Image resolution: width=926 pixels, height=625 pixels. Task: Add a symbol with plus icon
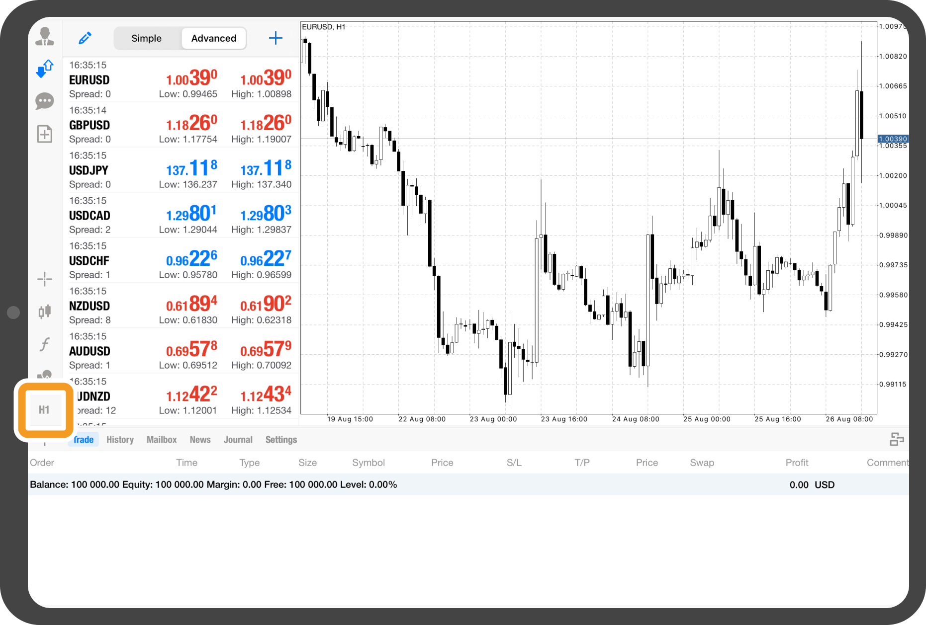[x=276, y=38]
